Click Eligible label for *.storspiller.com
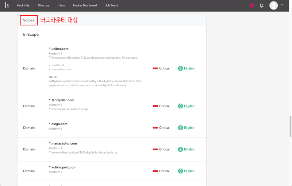Image resolution: width=292 pixels, height=186 pixels. pos(189,106)
